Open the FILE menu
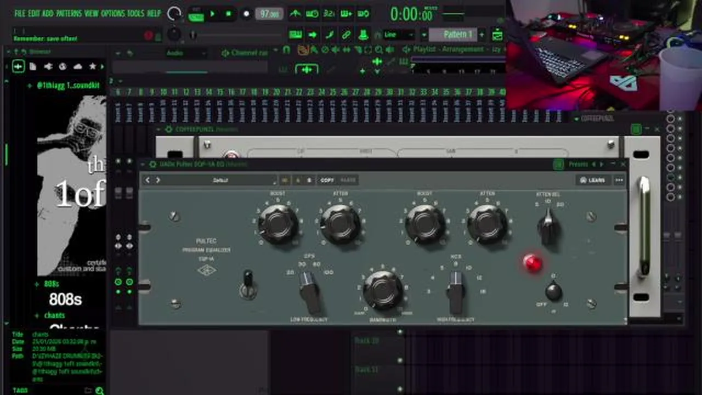 (20, 13)
